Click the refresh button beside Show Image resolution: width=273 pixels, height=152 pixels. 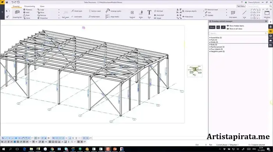[218, 27]
